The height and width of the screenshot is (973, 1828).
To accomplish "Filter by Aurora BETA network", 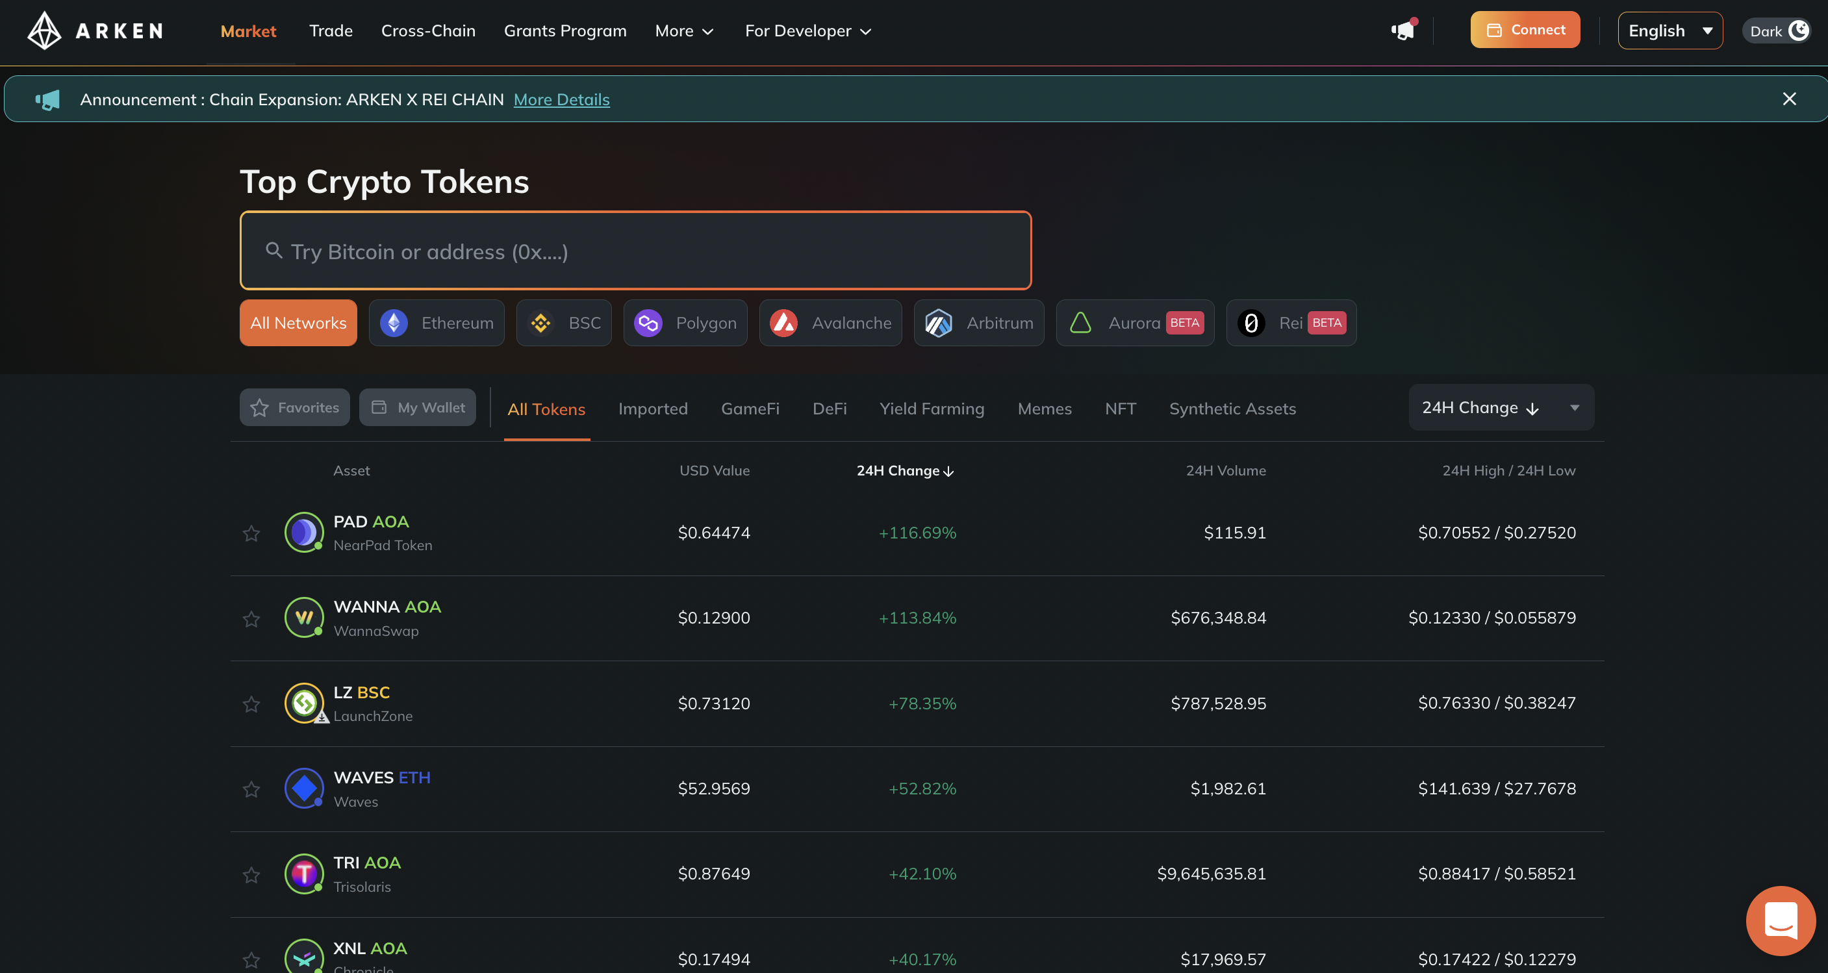I will point(1136,323).
